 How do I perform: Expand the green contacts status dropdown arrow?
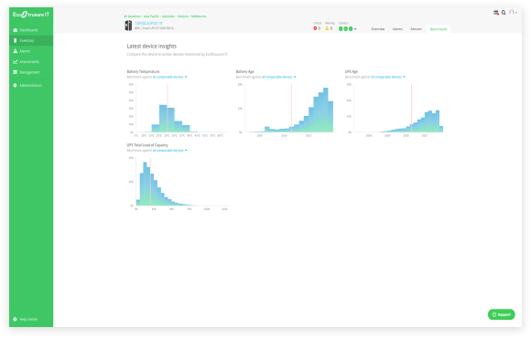click(355, 28)
